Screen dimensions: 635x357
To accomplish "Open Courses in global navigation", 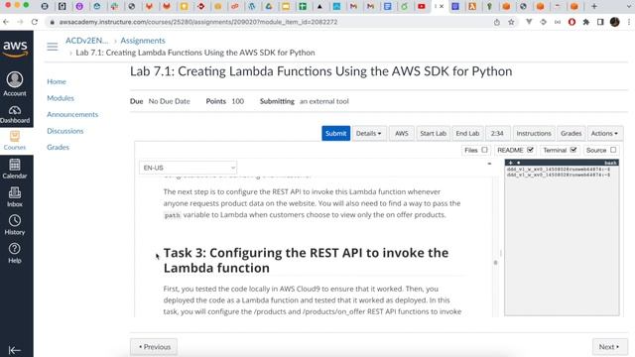I will click(x=15, y=141).
